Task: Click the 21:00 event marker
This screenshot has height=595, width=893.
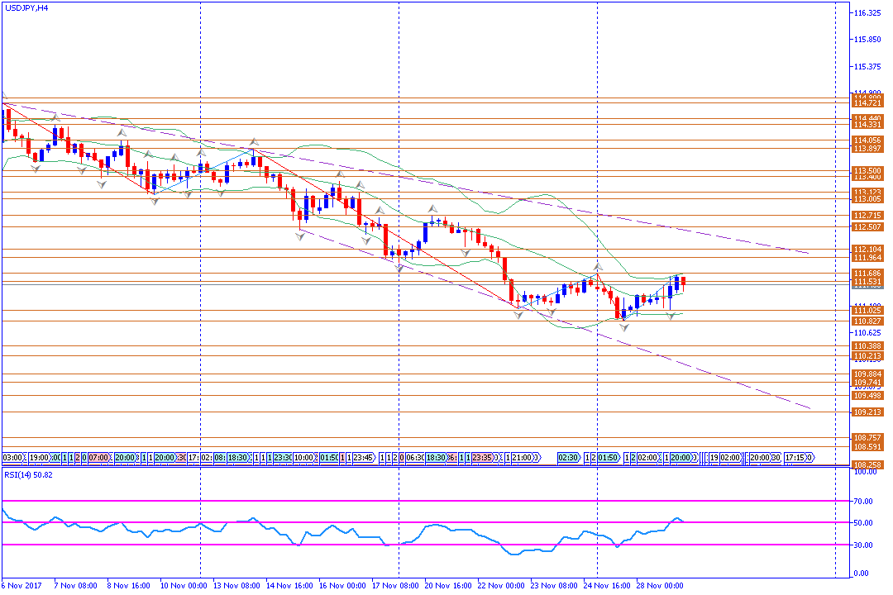Action: coord(522,458)
